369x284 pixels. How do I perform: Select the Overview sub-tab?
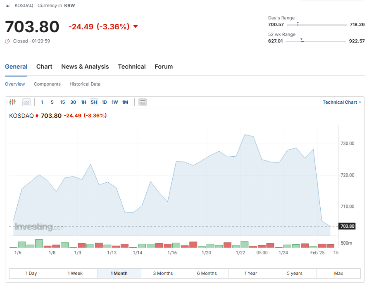[15, 84]
